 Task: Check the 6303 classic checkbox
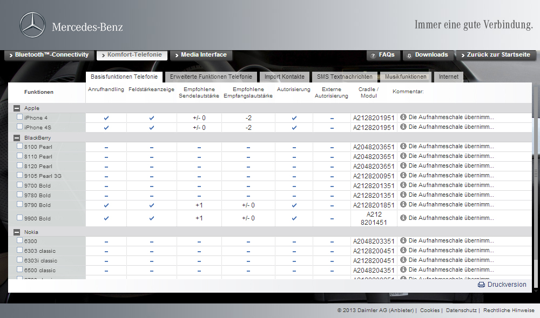coord(20,251)
